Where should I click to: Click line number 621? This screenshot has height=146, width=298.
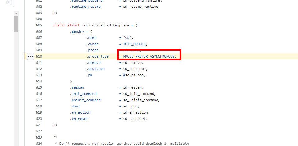(x=39, y=125)
